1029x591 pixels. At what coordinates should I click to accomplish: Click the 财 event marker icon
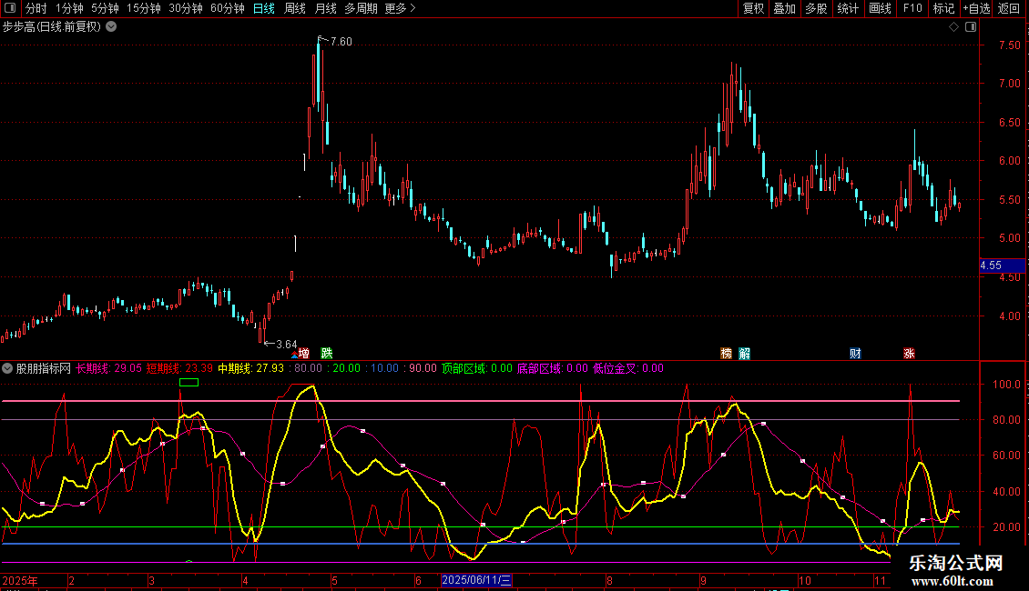click(x=855, y=353)
